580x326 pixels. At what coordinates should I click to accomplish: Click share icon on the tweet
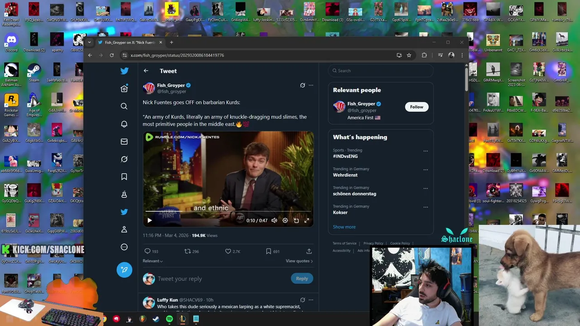[x=309, y=251]
